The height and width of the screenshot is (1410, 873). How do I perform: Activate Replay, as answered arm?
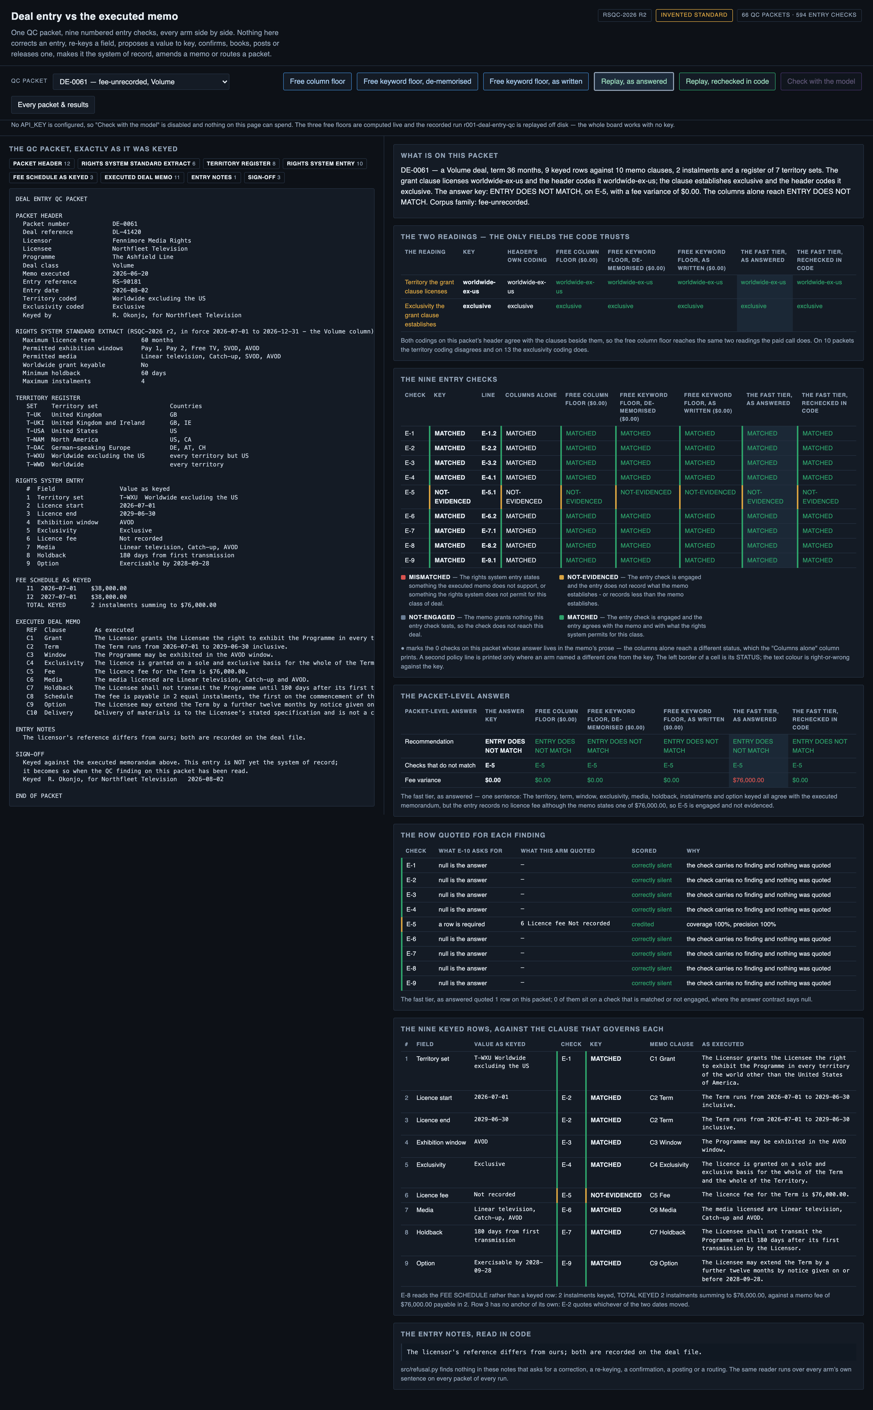click(x=633, y=81)
